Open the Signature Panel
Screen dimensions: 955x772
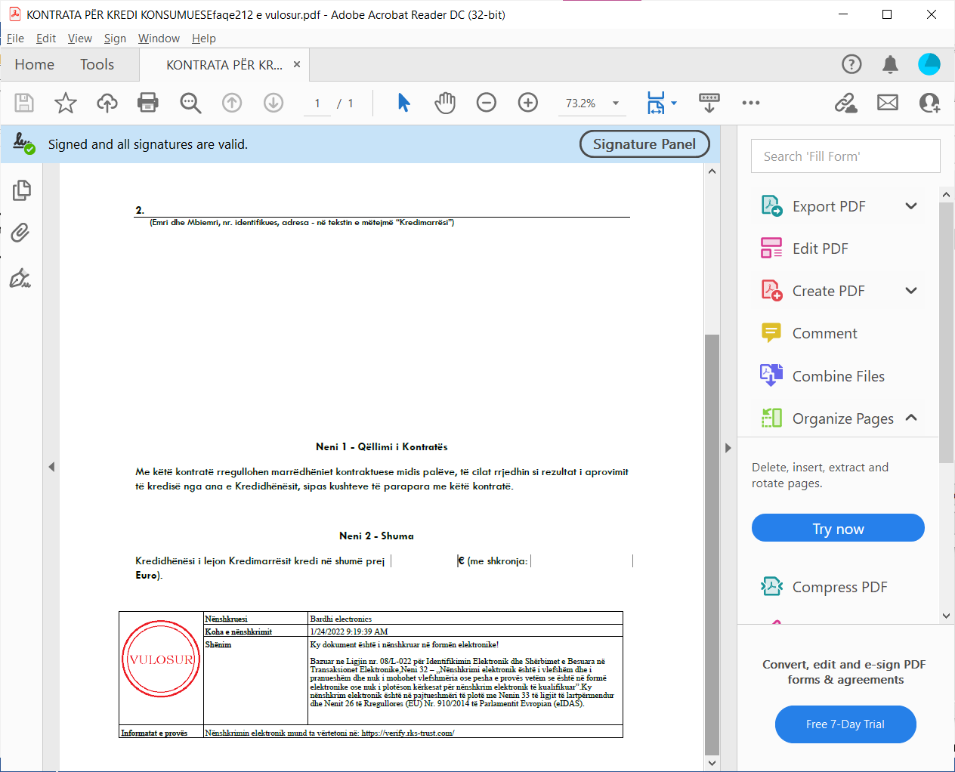(x=644, y=144)
